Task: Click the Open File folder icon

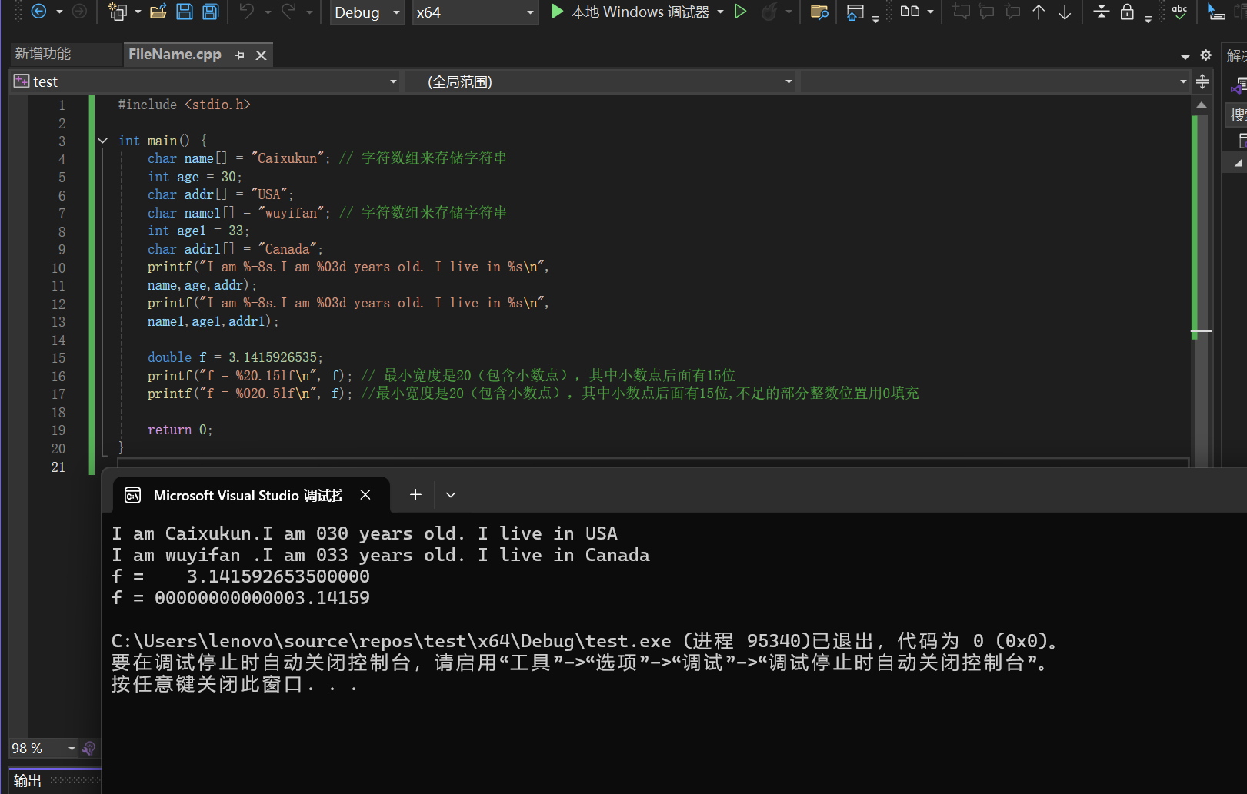Action: [158, 12]
